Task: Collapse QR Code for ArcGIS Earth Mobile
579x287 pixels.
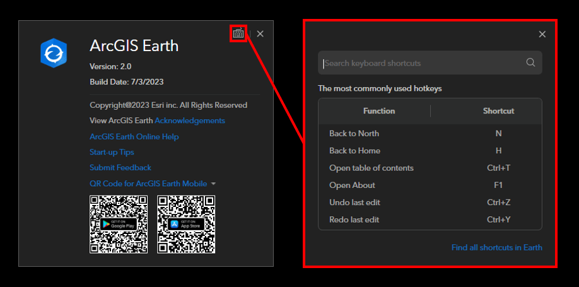Action: point(213,184)
